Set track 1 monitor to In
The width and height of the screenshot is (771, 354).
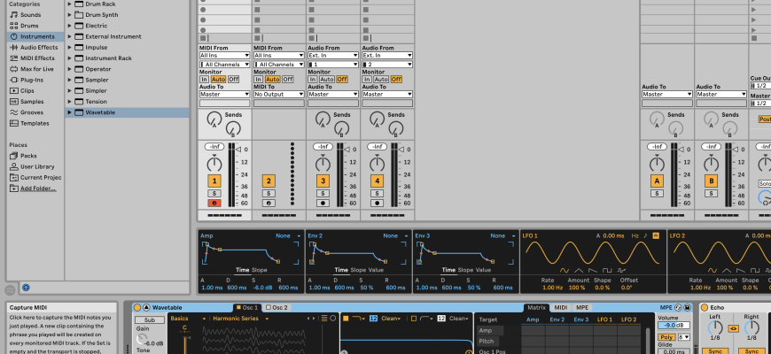click(x=204, y=79)
